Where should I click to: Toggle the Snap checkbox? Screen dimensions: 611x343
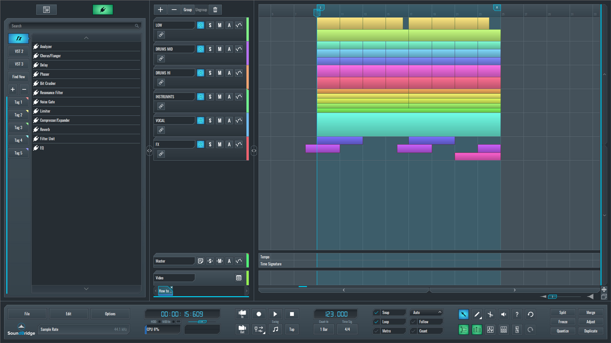pyautogui.click(x=376, y=313)
